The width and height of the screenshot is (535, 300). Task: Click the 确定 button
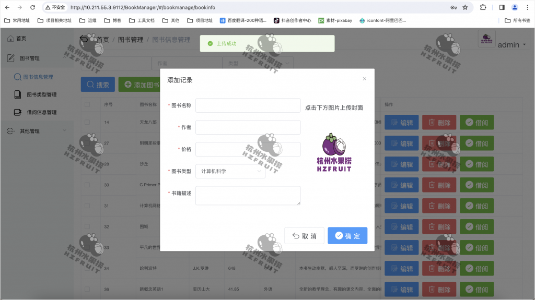pos(347,236)
